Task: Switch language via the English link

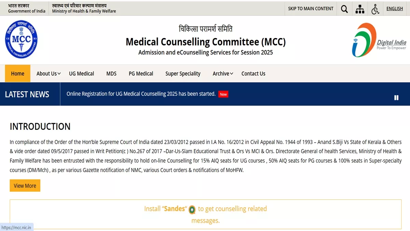Action: pos(395,9)
